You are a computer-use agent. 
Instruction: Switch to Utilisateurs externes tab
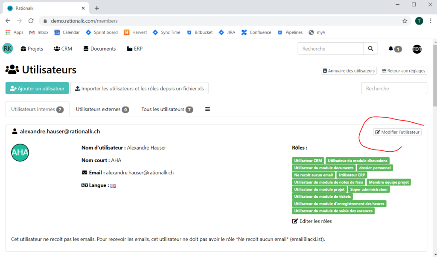pos(102,110)
